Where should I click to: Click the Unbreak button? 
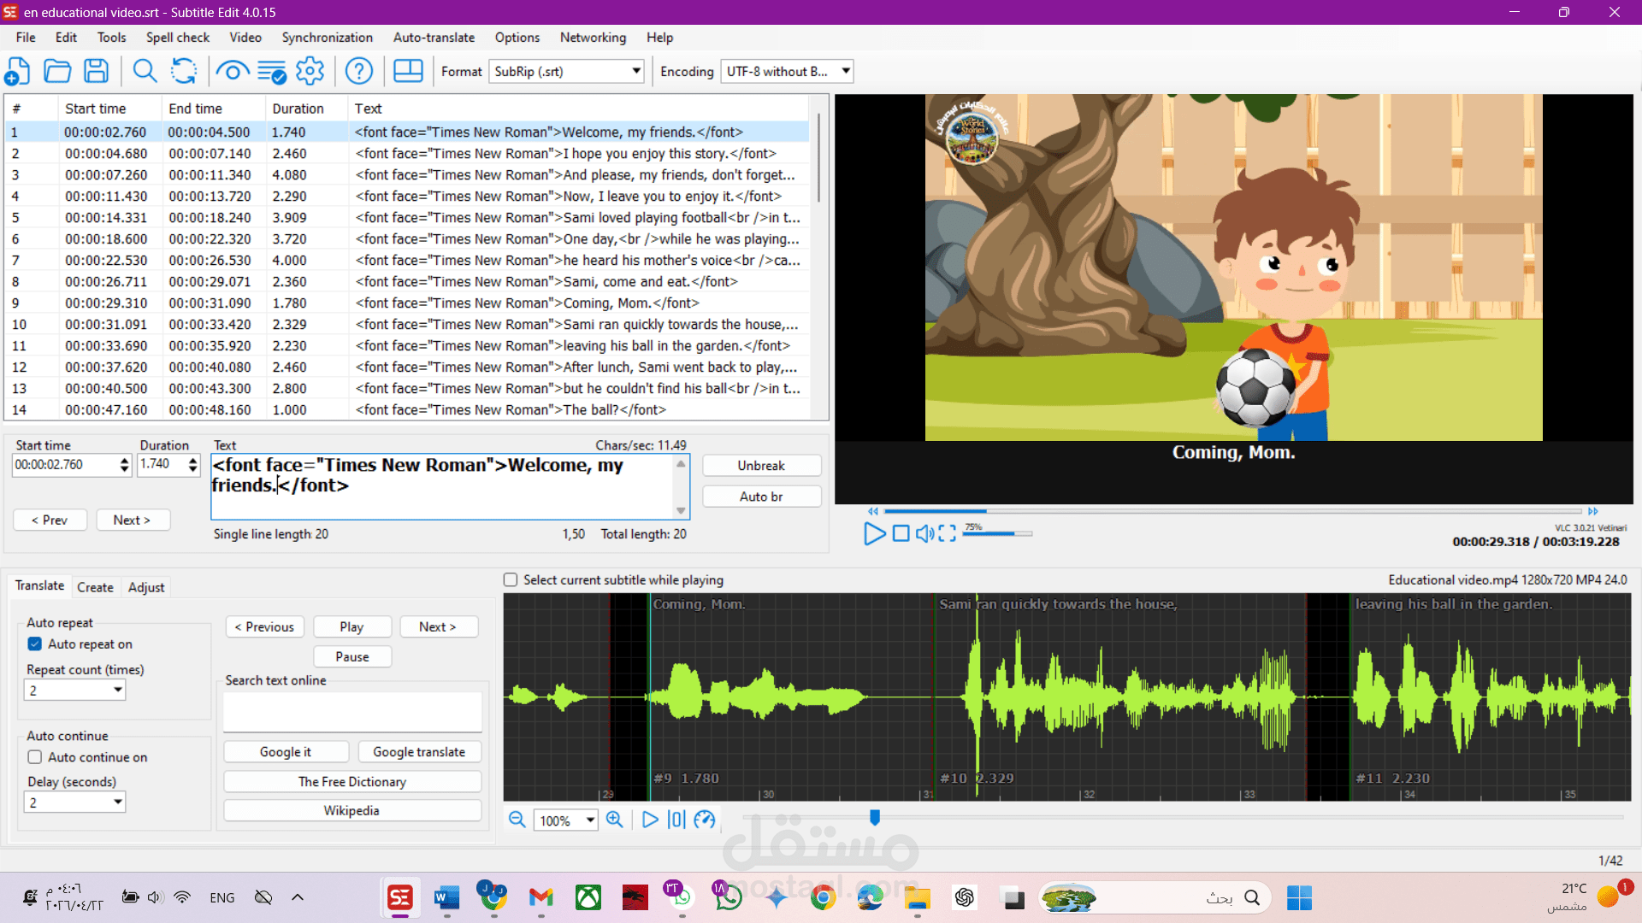click(761, 466)
